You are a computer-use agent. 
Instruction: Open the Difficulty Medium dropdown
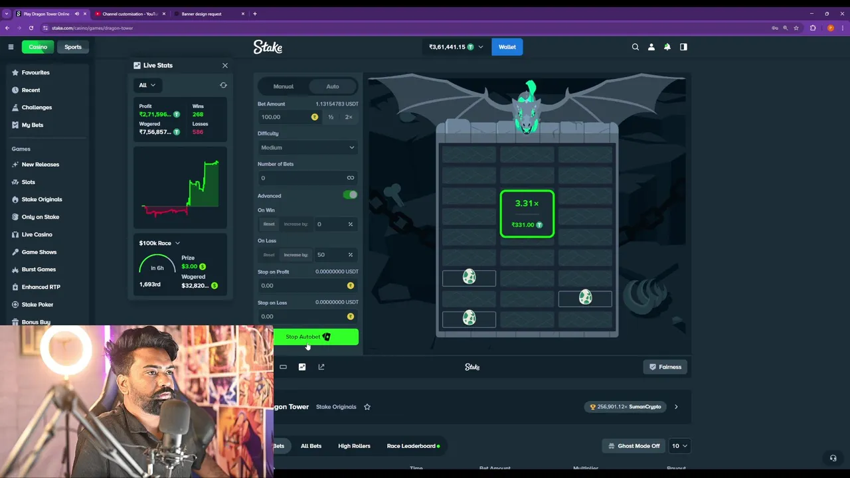coord(308,147)
